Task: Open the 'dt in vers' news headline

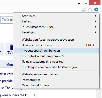Action: tap(7, 74)
